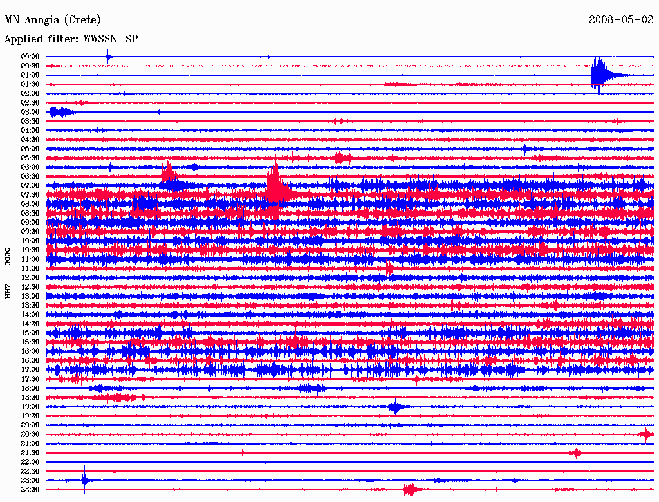Click the 15:30 time label
Image resolution: width=659 pixels, height=502 pixels.
(x=30, y=342)
